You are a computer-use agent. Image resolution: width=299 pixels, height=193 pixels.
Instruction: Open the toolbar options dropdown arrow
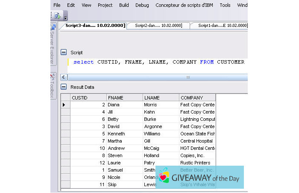coord(65,18)
